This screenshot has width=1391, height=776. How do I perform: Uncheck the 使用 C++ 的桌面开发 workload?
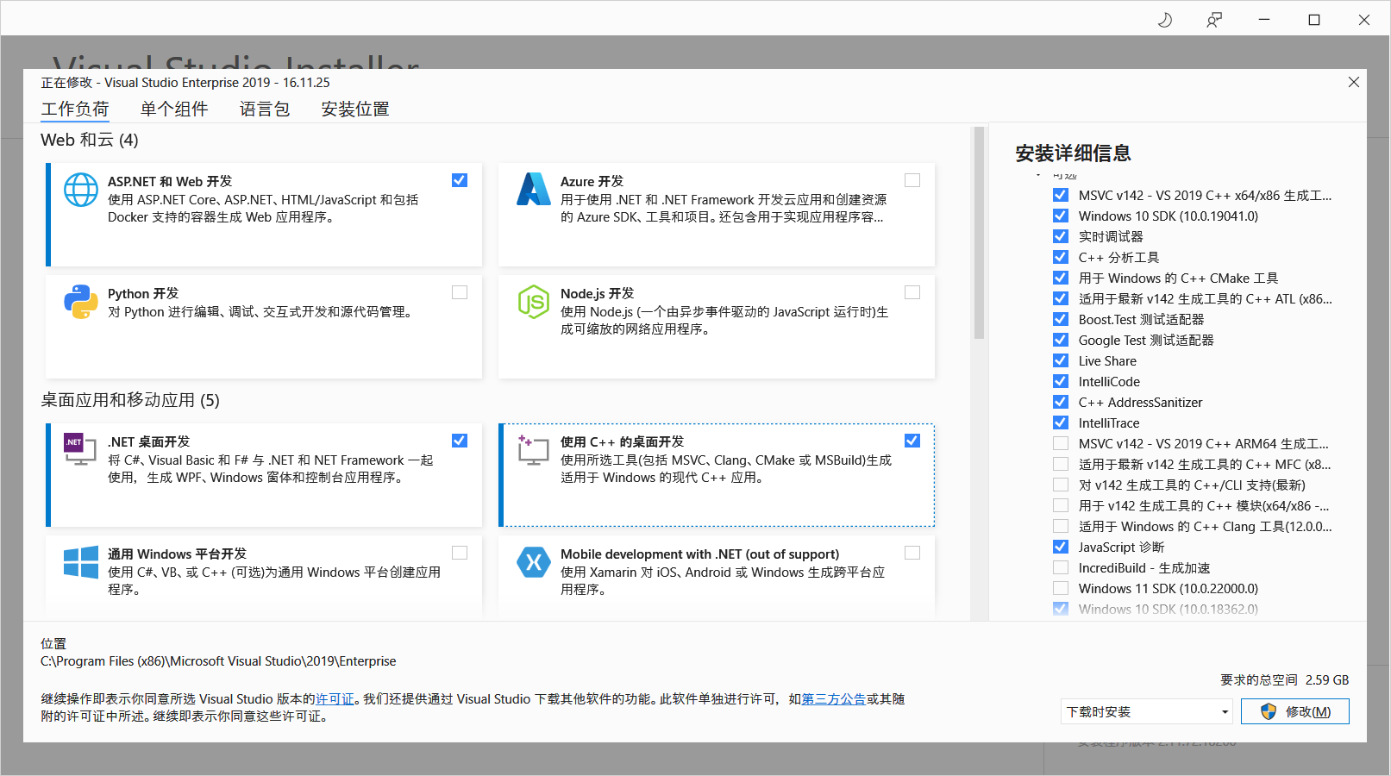coord(912,441)
